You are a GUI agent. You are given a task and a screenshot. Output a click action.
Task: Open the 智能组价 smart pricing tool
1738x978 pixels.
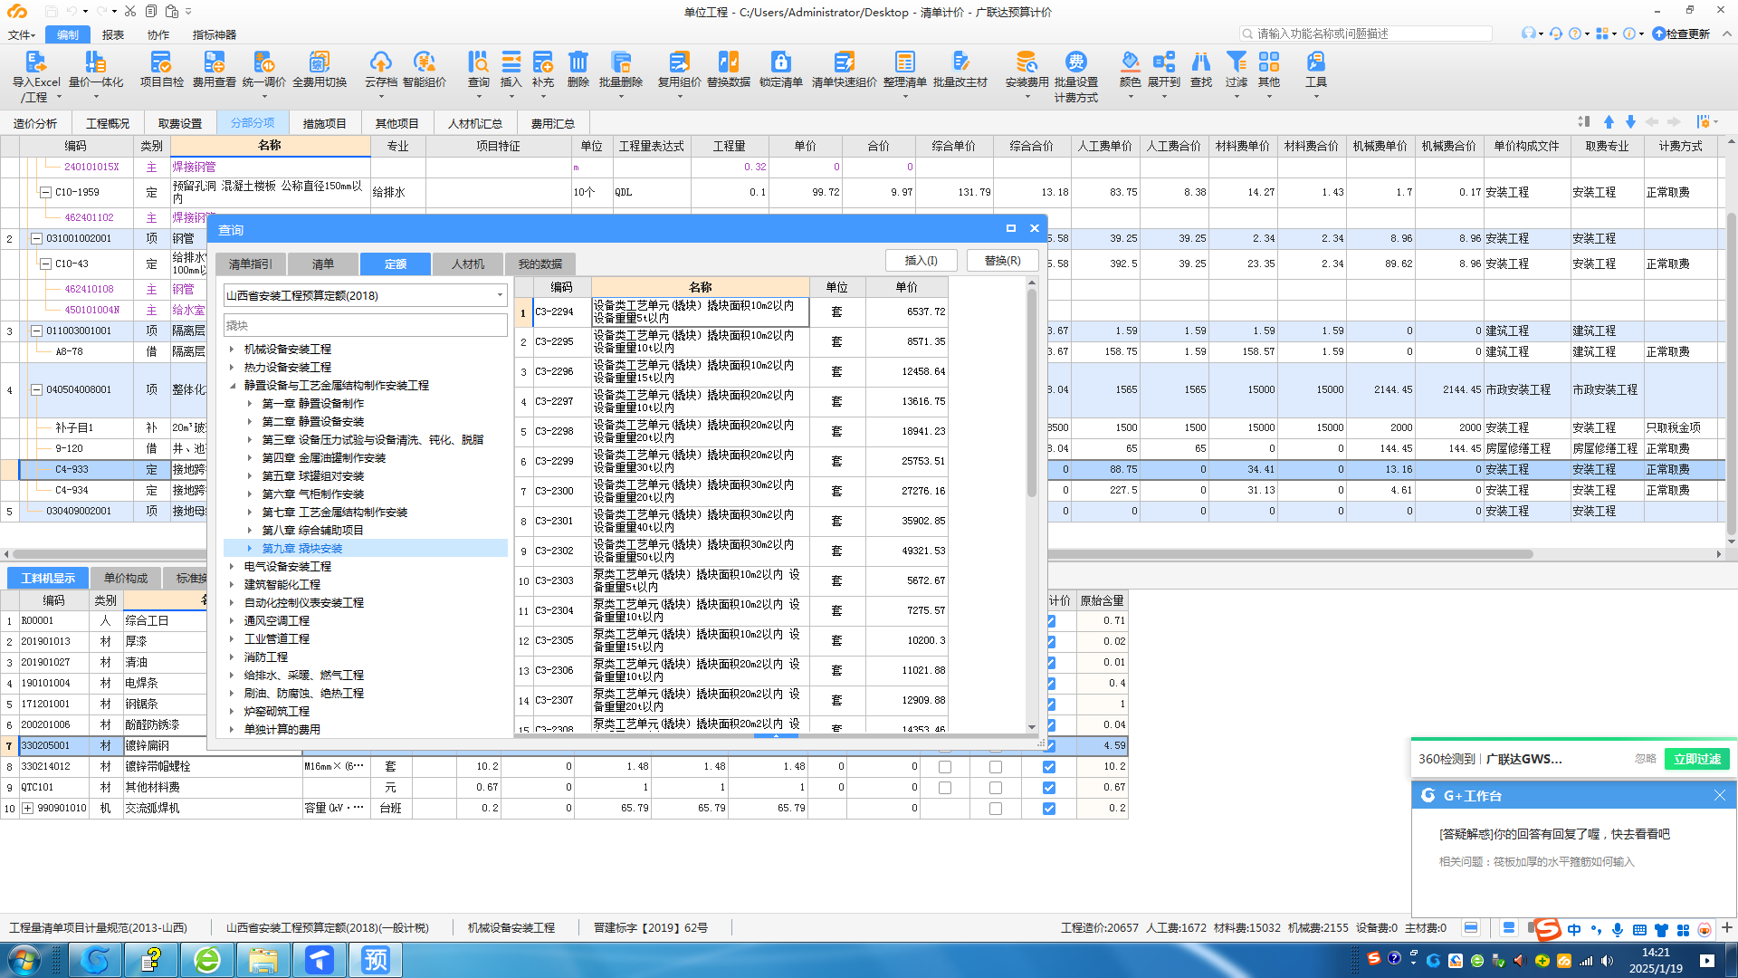[424, 63]
